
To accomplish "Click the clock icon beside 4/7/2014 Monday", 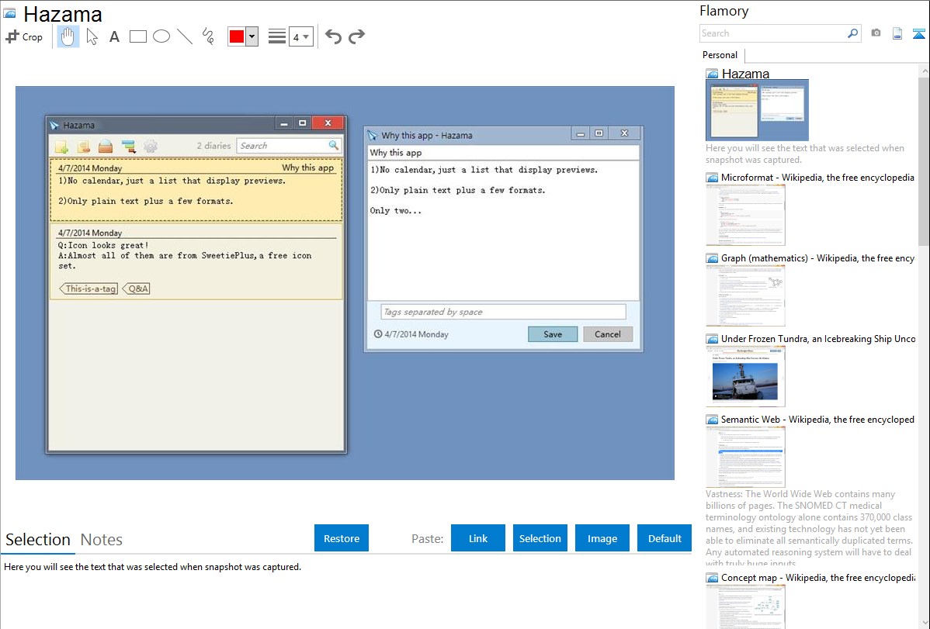I will click(x=378, y=334).
